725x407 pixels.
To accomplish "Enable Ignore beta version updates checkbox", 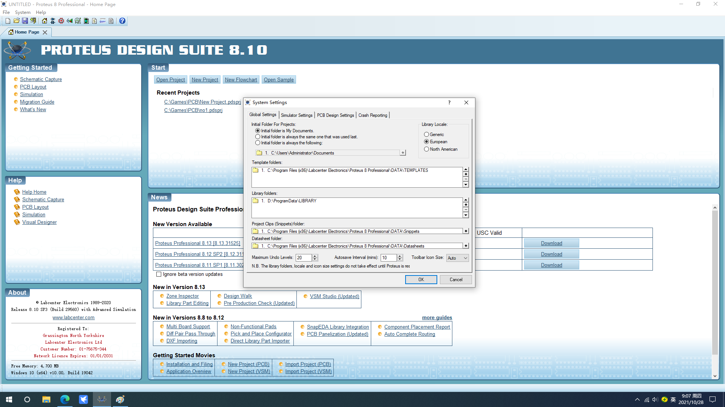I will click(159, 274).
